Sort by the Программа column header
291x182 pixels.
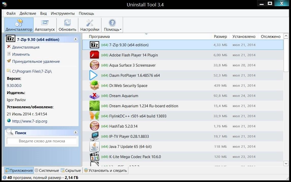99,37
